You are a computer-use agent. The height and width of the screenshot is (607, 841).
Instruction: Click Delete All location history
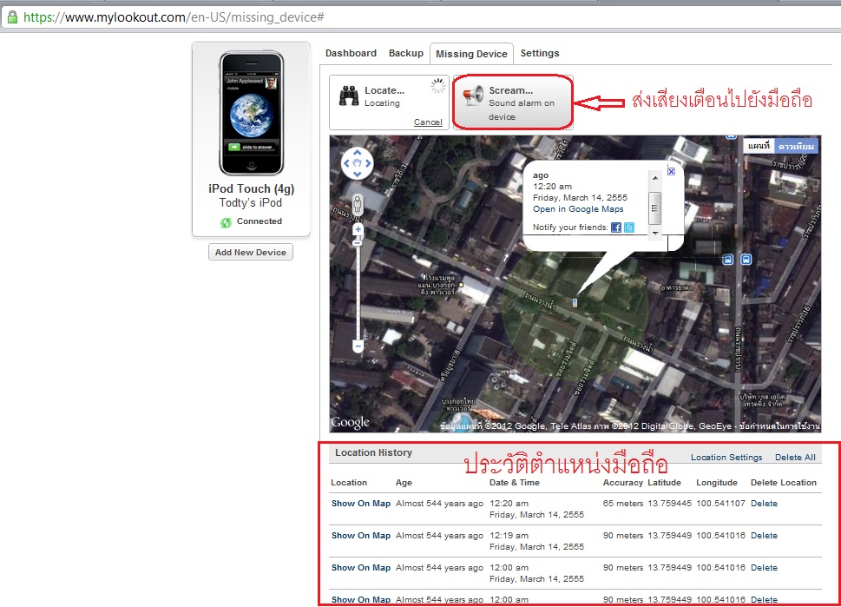pyautogui.click(x=795, y=458)
